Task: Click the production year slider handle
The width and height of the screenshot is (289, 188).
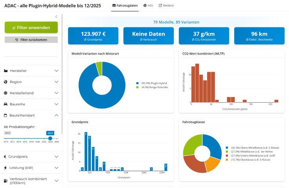Action: coord(50,138)
